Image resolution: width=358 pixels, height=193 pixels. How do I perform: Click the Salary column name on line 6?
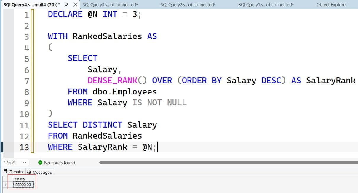[x=102, y=70]
